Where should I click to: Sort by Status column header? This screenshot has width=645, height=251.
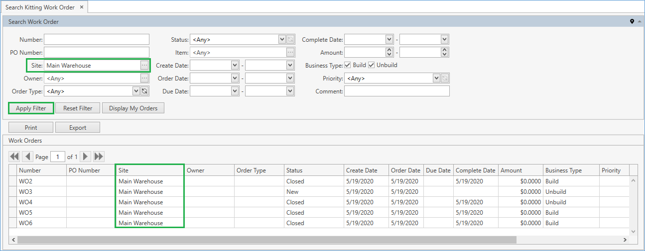click(x=314, y=170)
